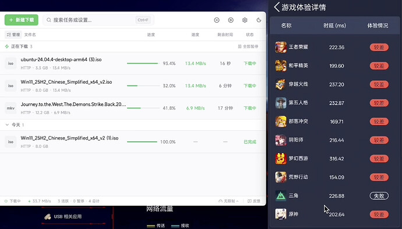The width and height of the screenshot is (402, 229).
Task: Click the 管理 button in list header
Action: pyautogui.click(x=13, y=34)
